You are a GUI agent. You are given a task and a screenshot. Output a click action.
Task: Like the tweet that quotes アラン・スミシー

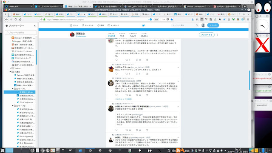[137, 130]
